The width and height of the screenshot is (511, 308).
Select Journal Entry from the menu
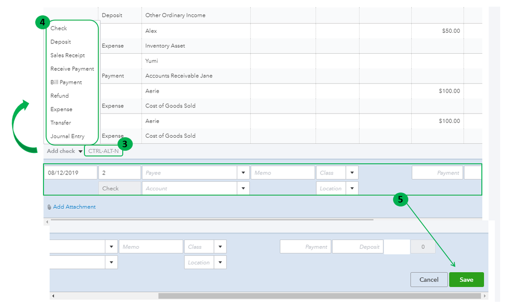[68, 137]
